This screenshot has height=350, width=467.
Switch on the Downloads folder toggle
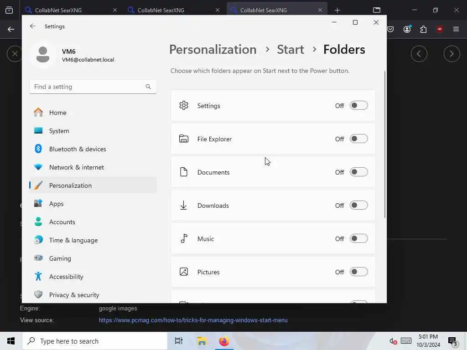358,206
